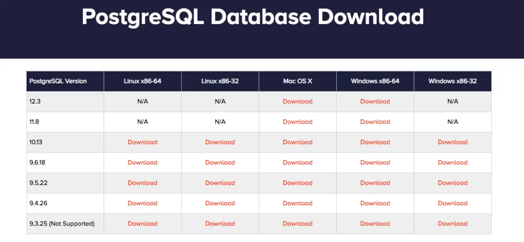Screen dimensions: 524x242
Task: Download PostgreSQL 11.8 for Windows x86-64
Action: click(375, 122)
